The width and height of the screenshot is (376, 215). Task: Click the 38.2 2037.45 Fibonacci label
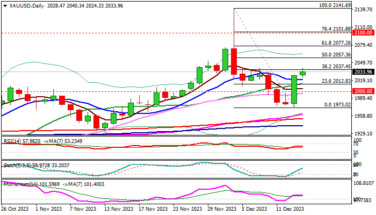pyautogui.click(x=336, y=67)
